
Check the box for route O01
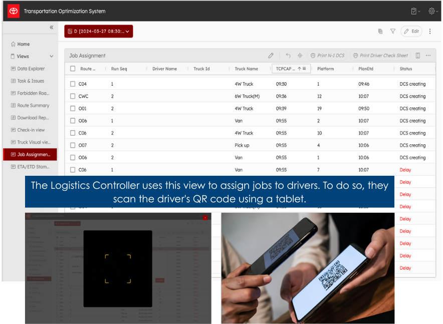[73, 108]
